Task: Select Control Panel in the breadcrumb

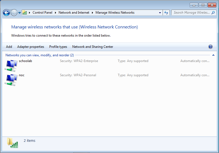Action: point(42,13)
